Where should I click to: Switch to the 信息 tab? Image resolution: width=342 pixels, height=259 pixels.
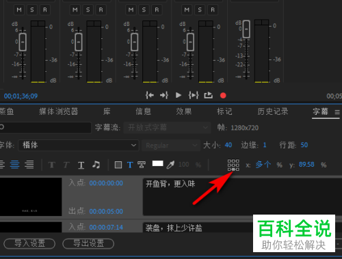(143, 111)
